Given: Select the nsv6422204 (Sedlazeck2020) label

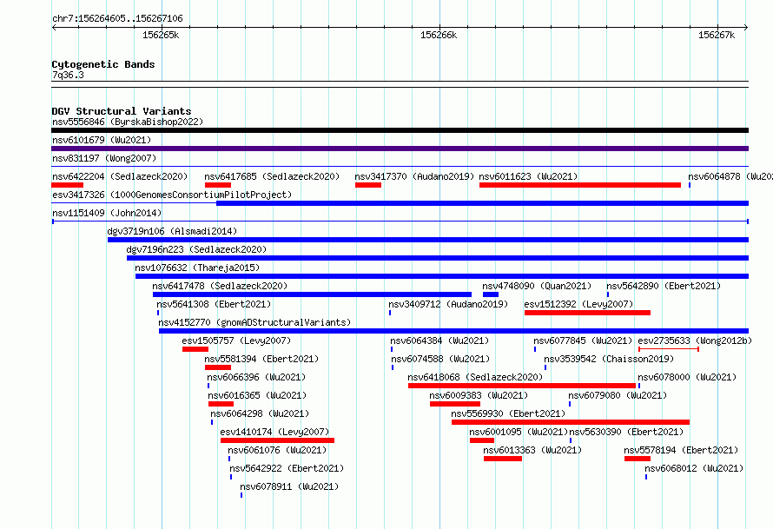Looking at the screenshot, I should 120,176.
